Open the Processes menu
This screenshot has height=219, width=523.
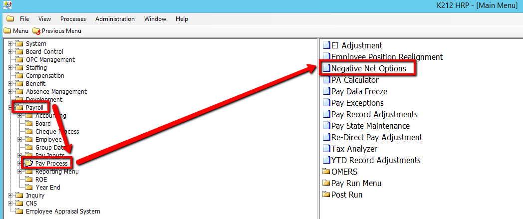click(x=73, y=19)
